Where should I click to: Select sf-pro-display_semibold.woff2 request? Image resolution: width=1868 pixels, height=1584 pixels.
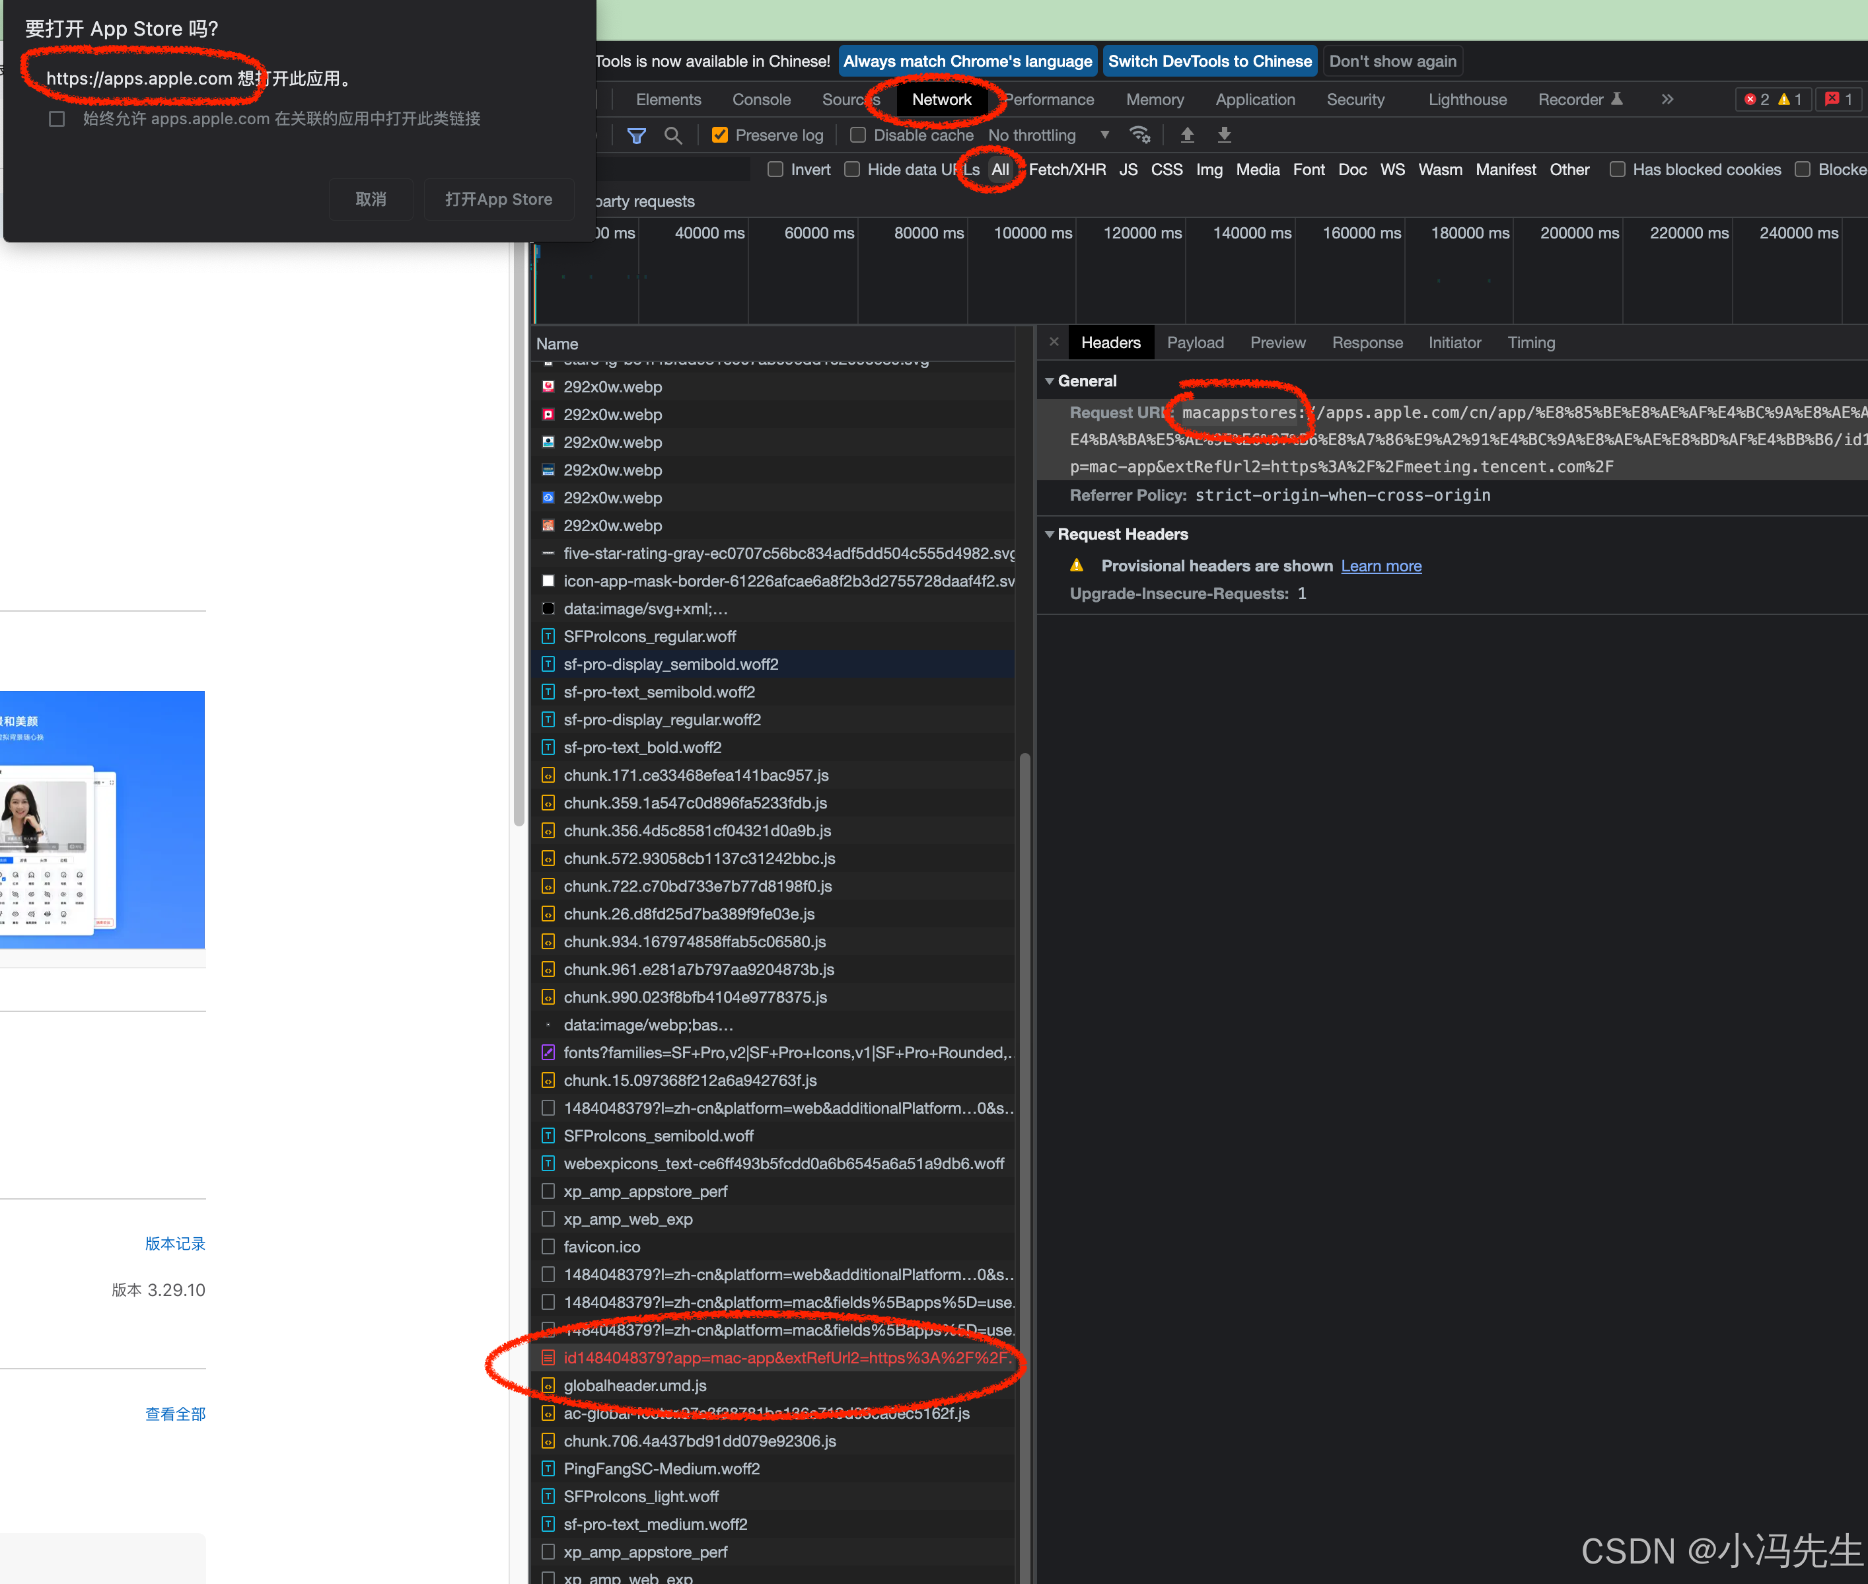[773, 665]
